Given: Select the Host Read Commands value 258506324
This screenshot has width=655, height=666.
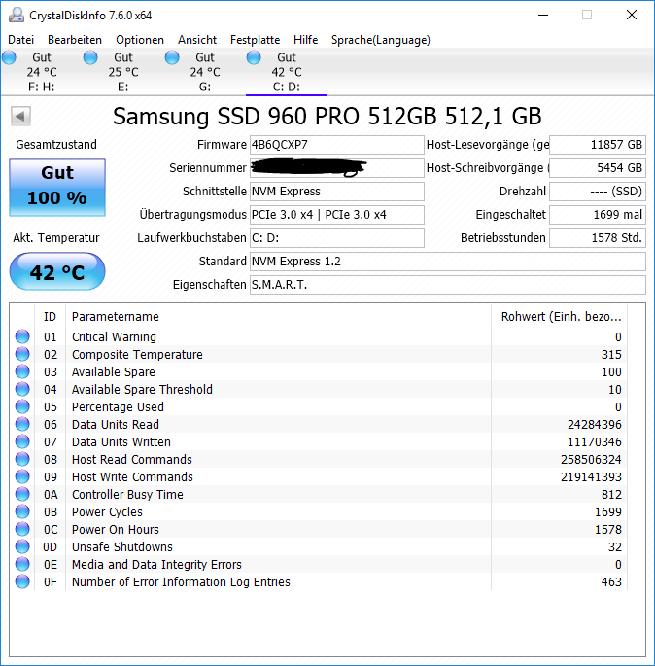Looking at the screenshot, I should click(x=591, y=460).
